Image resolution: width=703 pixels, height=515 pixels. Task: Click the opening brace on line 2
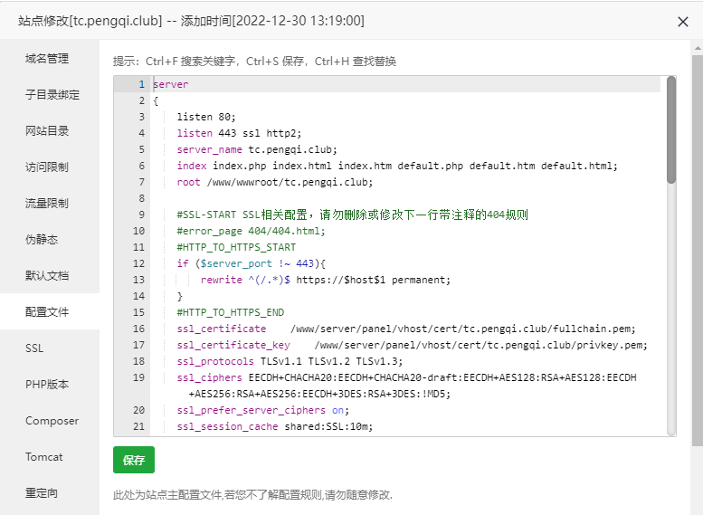pyautogui.click(x=156, y=100)
